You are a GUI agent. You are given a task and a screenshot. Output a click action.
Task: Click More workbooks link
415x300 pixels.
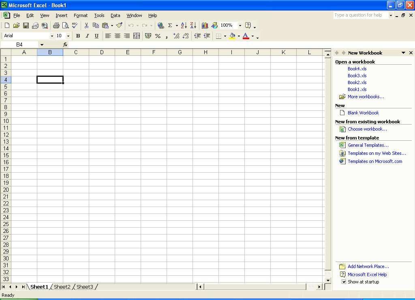366,97
